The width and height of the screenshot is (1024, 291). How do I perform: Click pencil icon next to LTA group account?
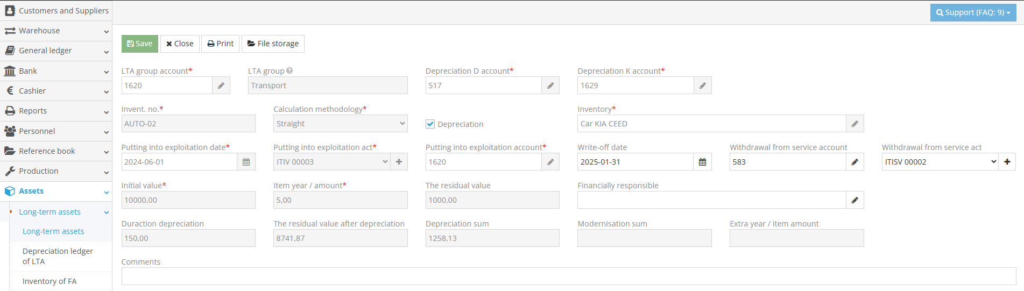click(221, 86)
